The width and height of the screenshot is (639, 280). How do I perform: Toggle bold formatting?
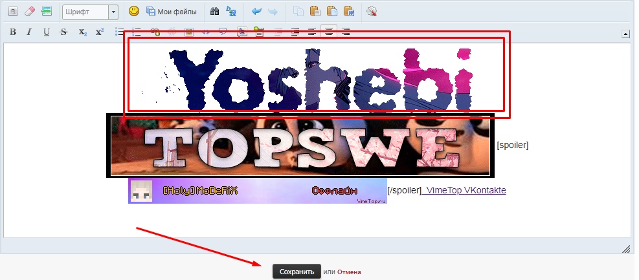[x=13, y=32]
